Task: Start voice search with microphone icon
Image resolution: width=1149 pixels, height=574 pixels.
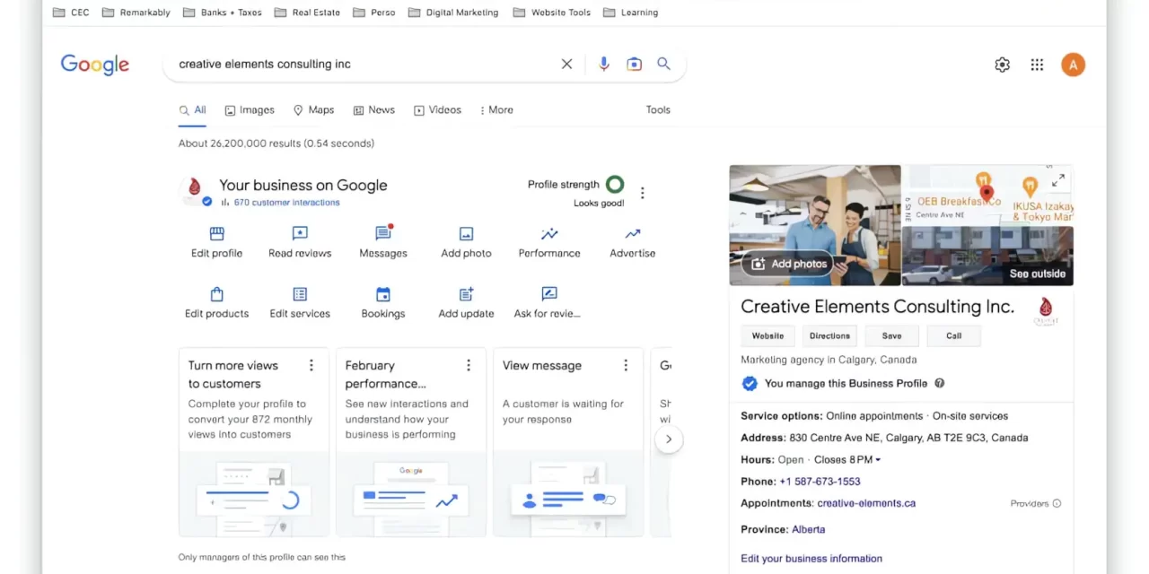Action: 604,64
